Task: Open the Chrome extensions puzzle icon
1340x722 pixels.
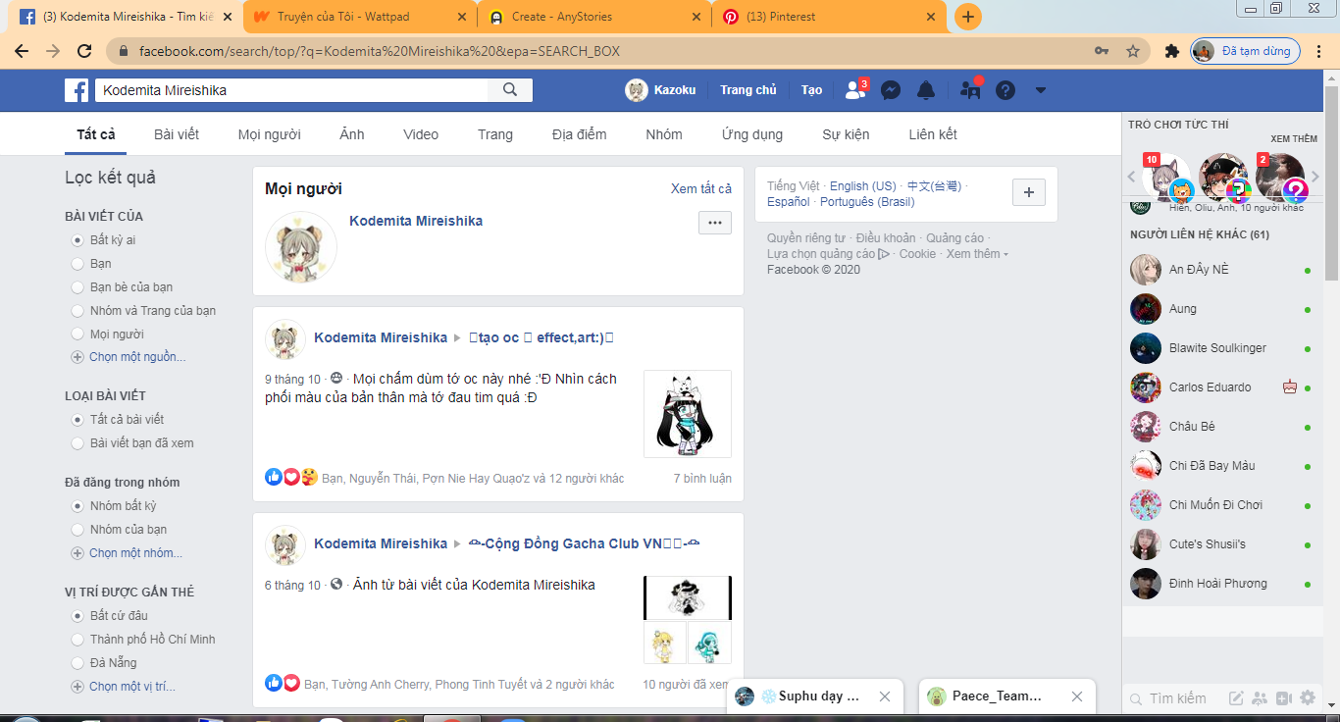Action: [1171, 51]
